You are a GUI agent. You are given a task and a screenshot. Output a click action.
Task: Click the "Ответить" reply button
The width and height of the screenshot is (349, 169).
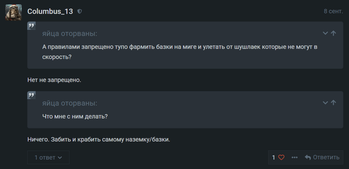pyautogui.click(x=322, y=158)
